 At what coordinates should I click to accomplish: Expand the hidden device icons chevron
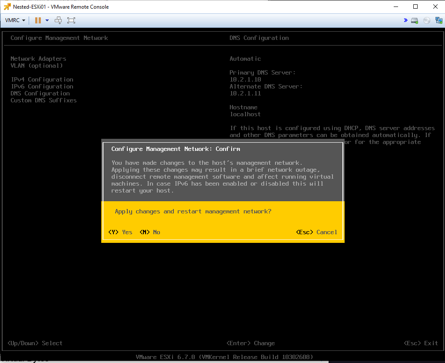coord(405,20)
